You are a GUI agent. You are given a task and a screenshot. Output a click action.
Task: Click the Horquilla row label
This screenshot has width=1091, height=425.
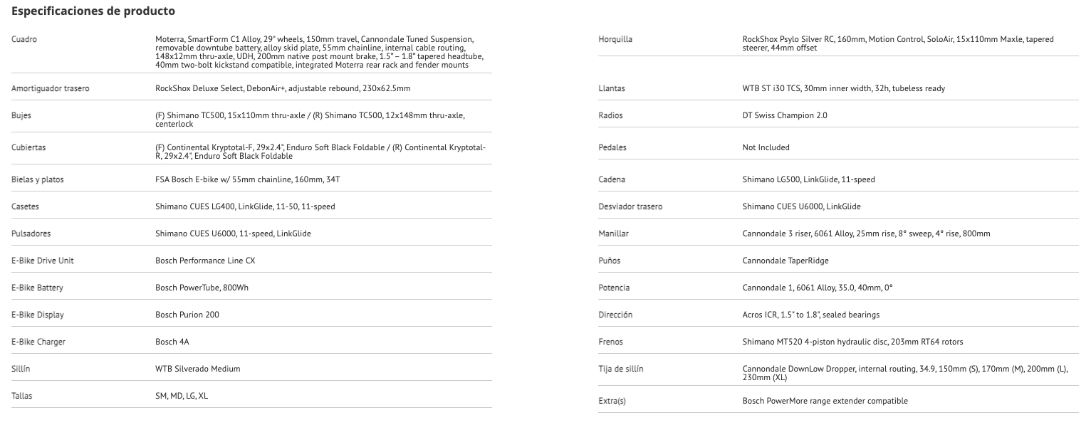coord(615,39)
